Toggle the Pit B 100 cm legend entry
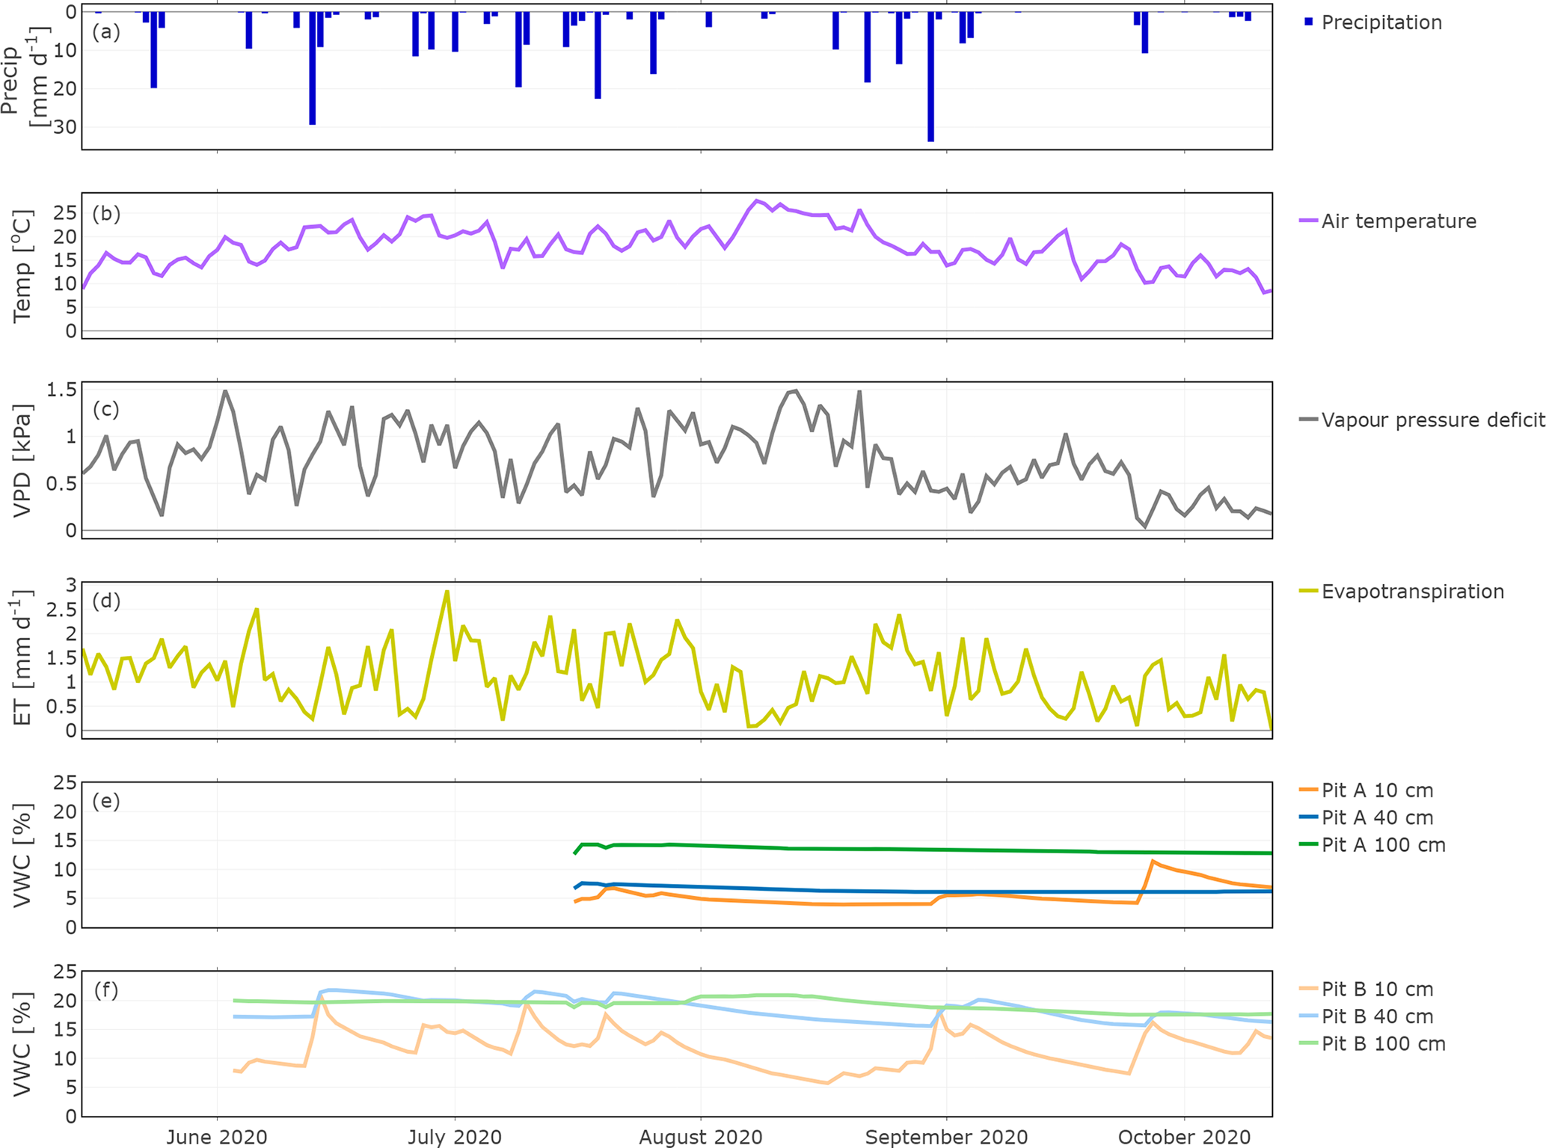The width and height of the screenshot is (1546, 1148). 1383,1043
